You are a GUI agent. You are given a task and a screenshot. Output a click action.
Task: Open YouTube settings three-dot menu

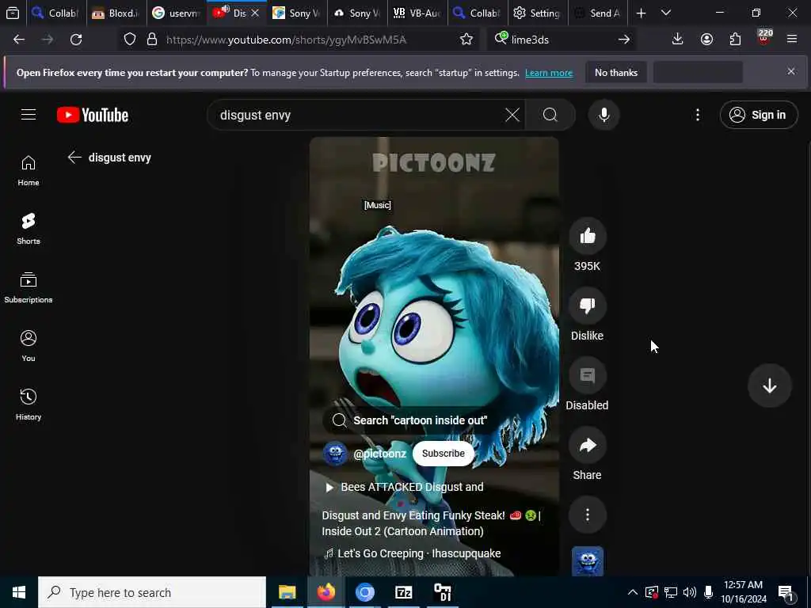pos(698,115)
